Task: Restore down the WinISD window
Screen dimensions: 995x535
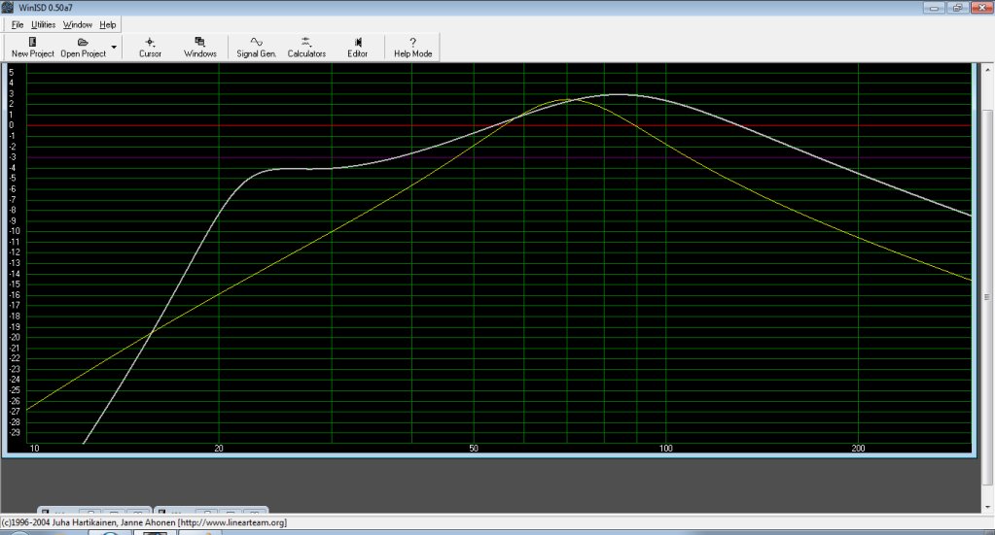Action: pyautogui.click(x=958, y=8)
